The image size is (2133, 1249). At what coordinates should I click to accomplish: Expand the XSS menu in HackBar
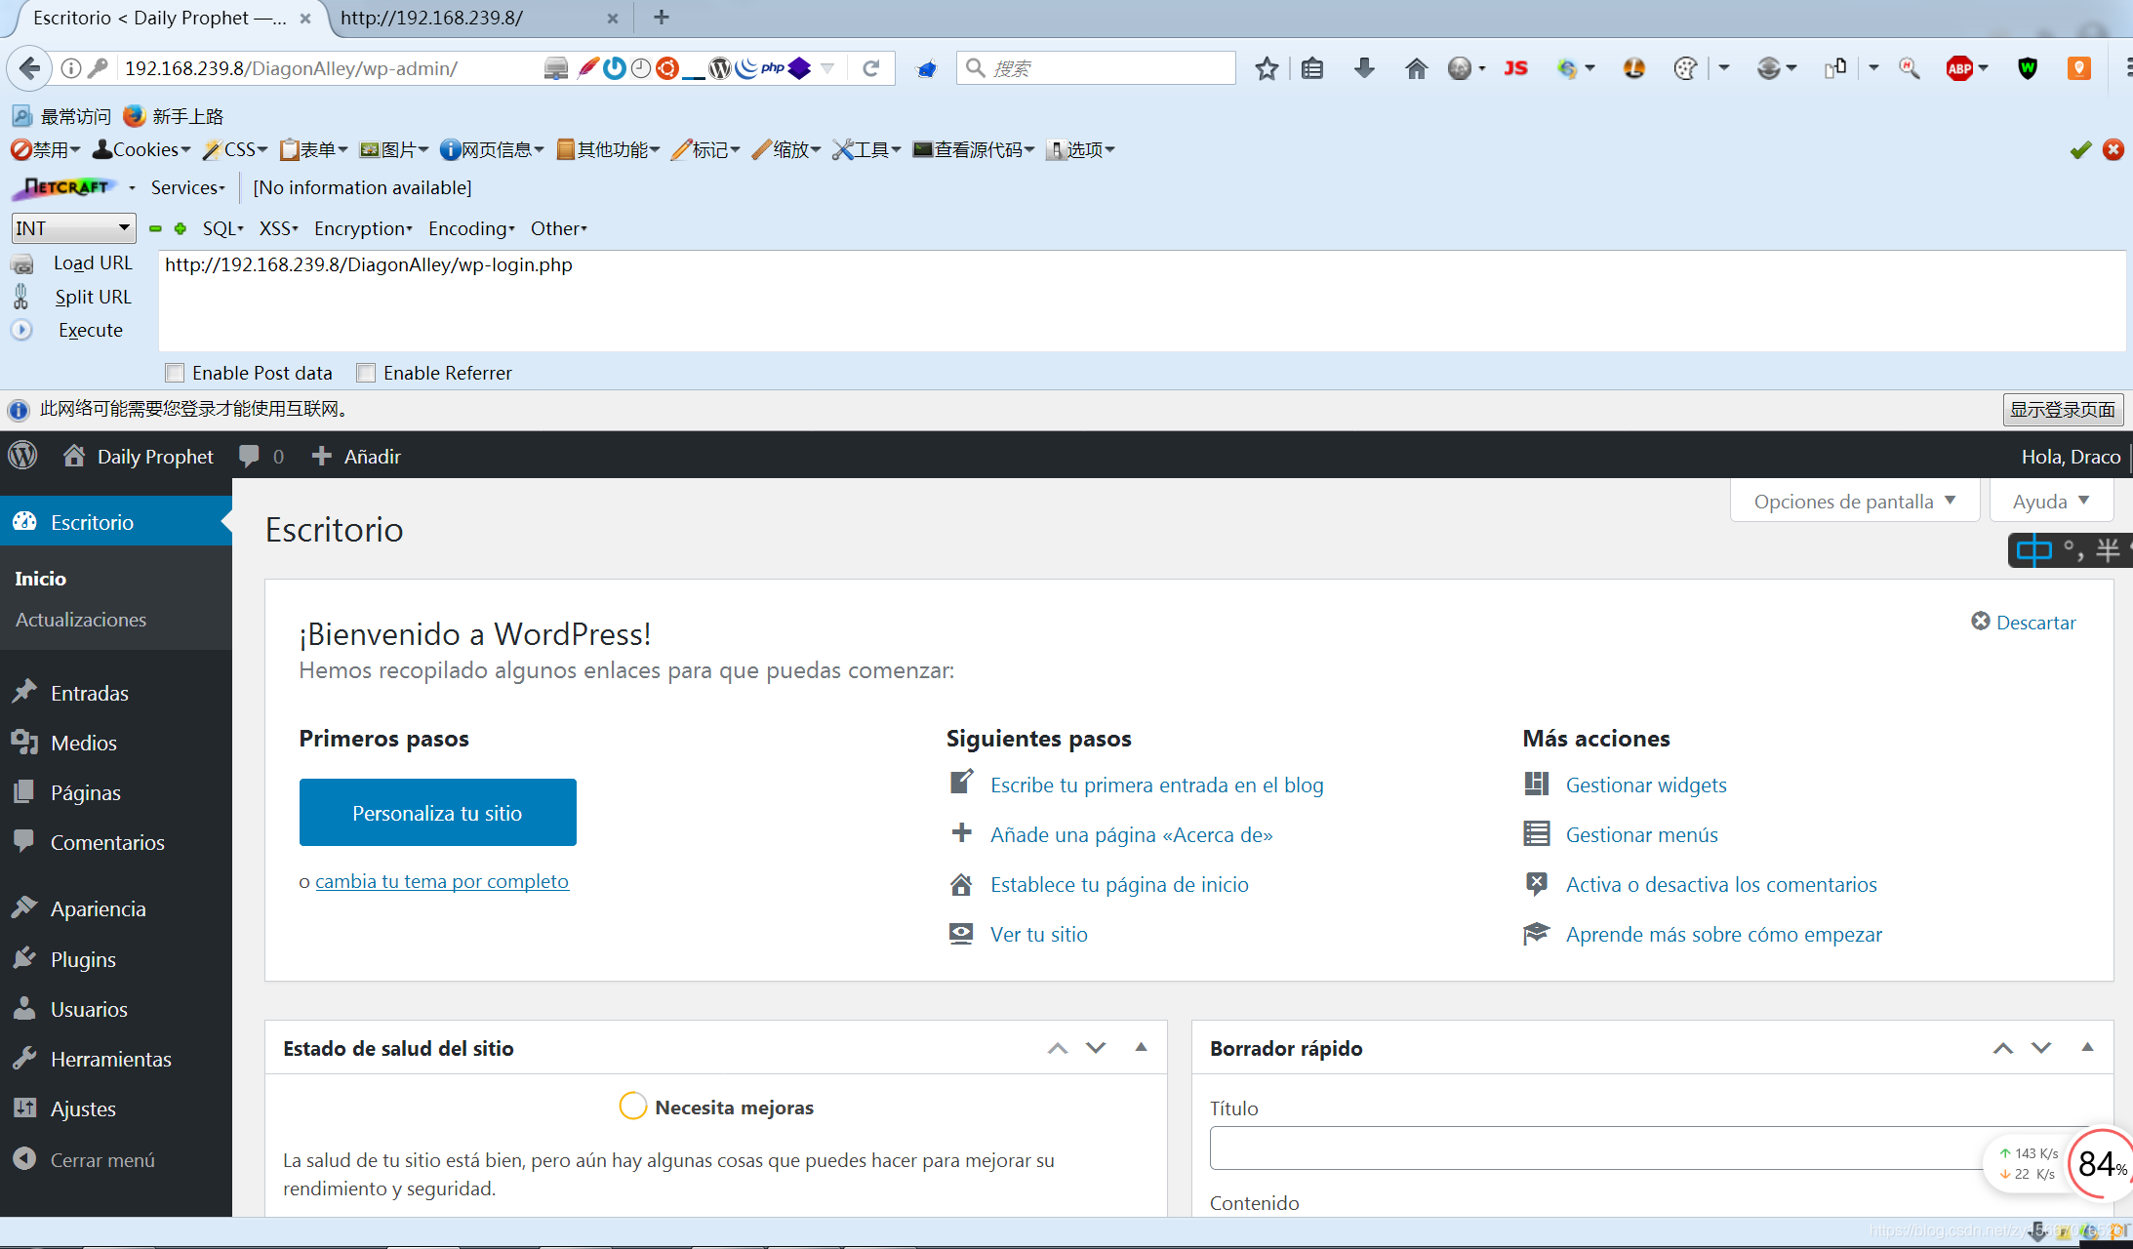(278, 228)
